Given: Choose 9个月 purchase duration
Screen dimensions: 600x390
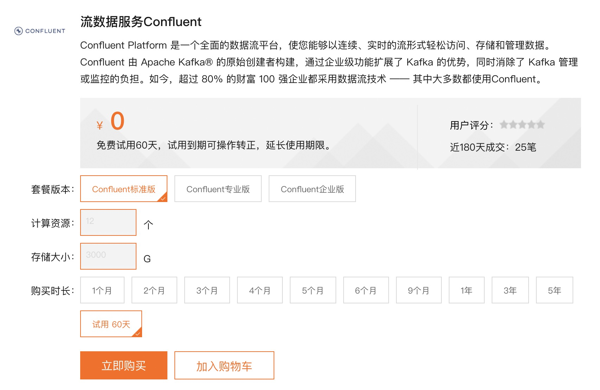Looking at the screenshot, I should pyautogui.click(x=419, y=290).
